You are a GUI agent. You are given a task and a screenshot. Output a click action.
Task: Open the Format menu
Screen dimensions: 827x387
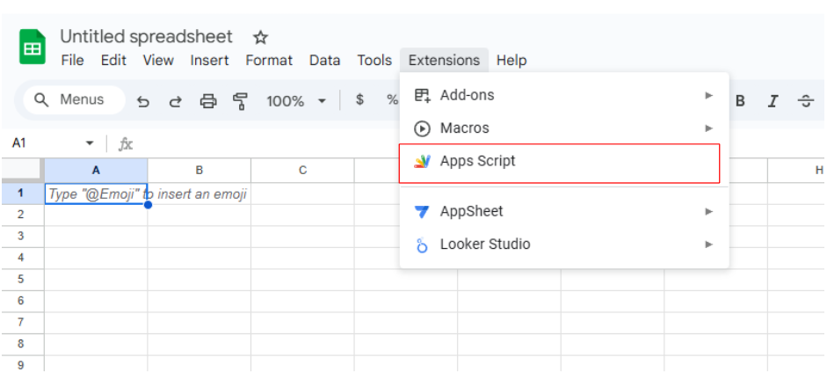coord(269,60)
